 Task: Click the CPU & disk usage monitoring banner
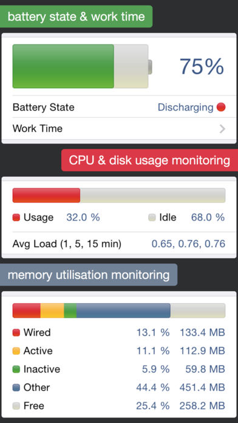pos(149,160)
